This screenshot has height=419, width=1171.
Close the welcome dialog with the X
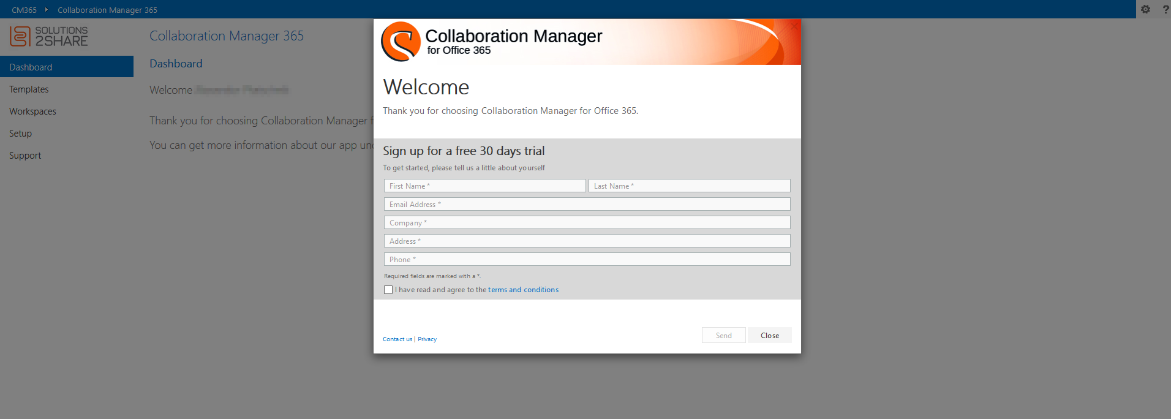794,26
